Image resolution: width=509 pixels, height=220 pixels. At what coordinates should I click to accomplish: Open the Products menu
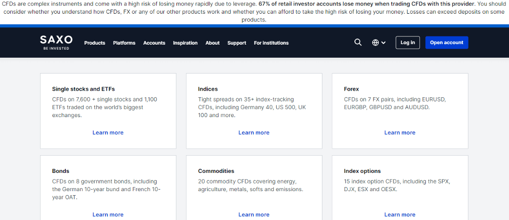point(94,43)
